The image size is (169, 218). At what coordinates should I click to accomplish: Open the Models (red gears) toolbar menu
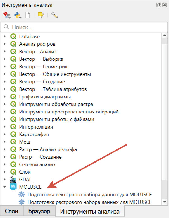tap(6, 15)
